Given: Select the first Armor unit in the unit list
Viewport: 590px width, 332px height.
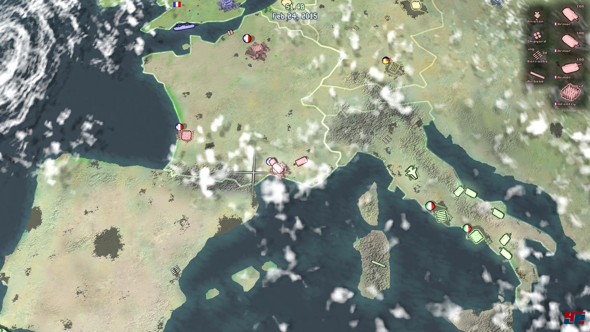Looking at the screenshot, I should [x=570, y=15].
